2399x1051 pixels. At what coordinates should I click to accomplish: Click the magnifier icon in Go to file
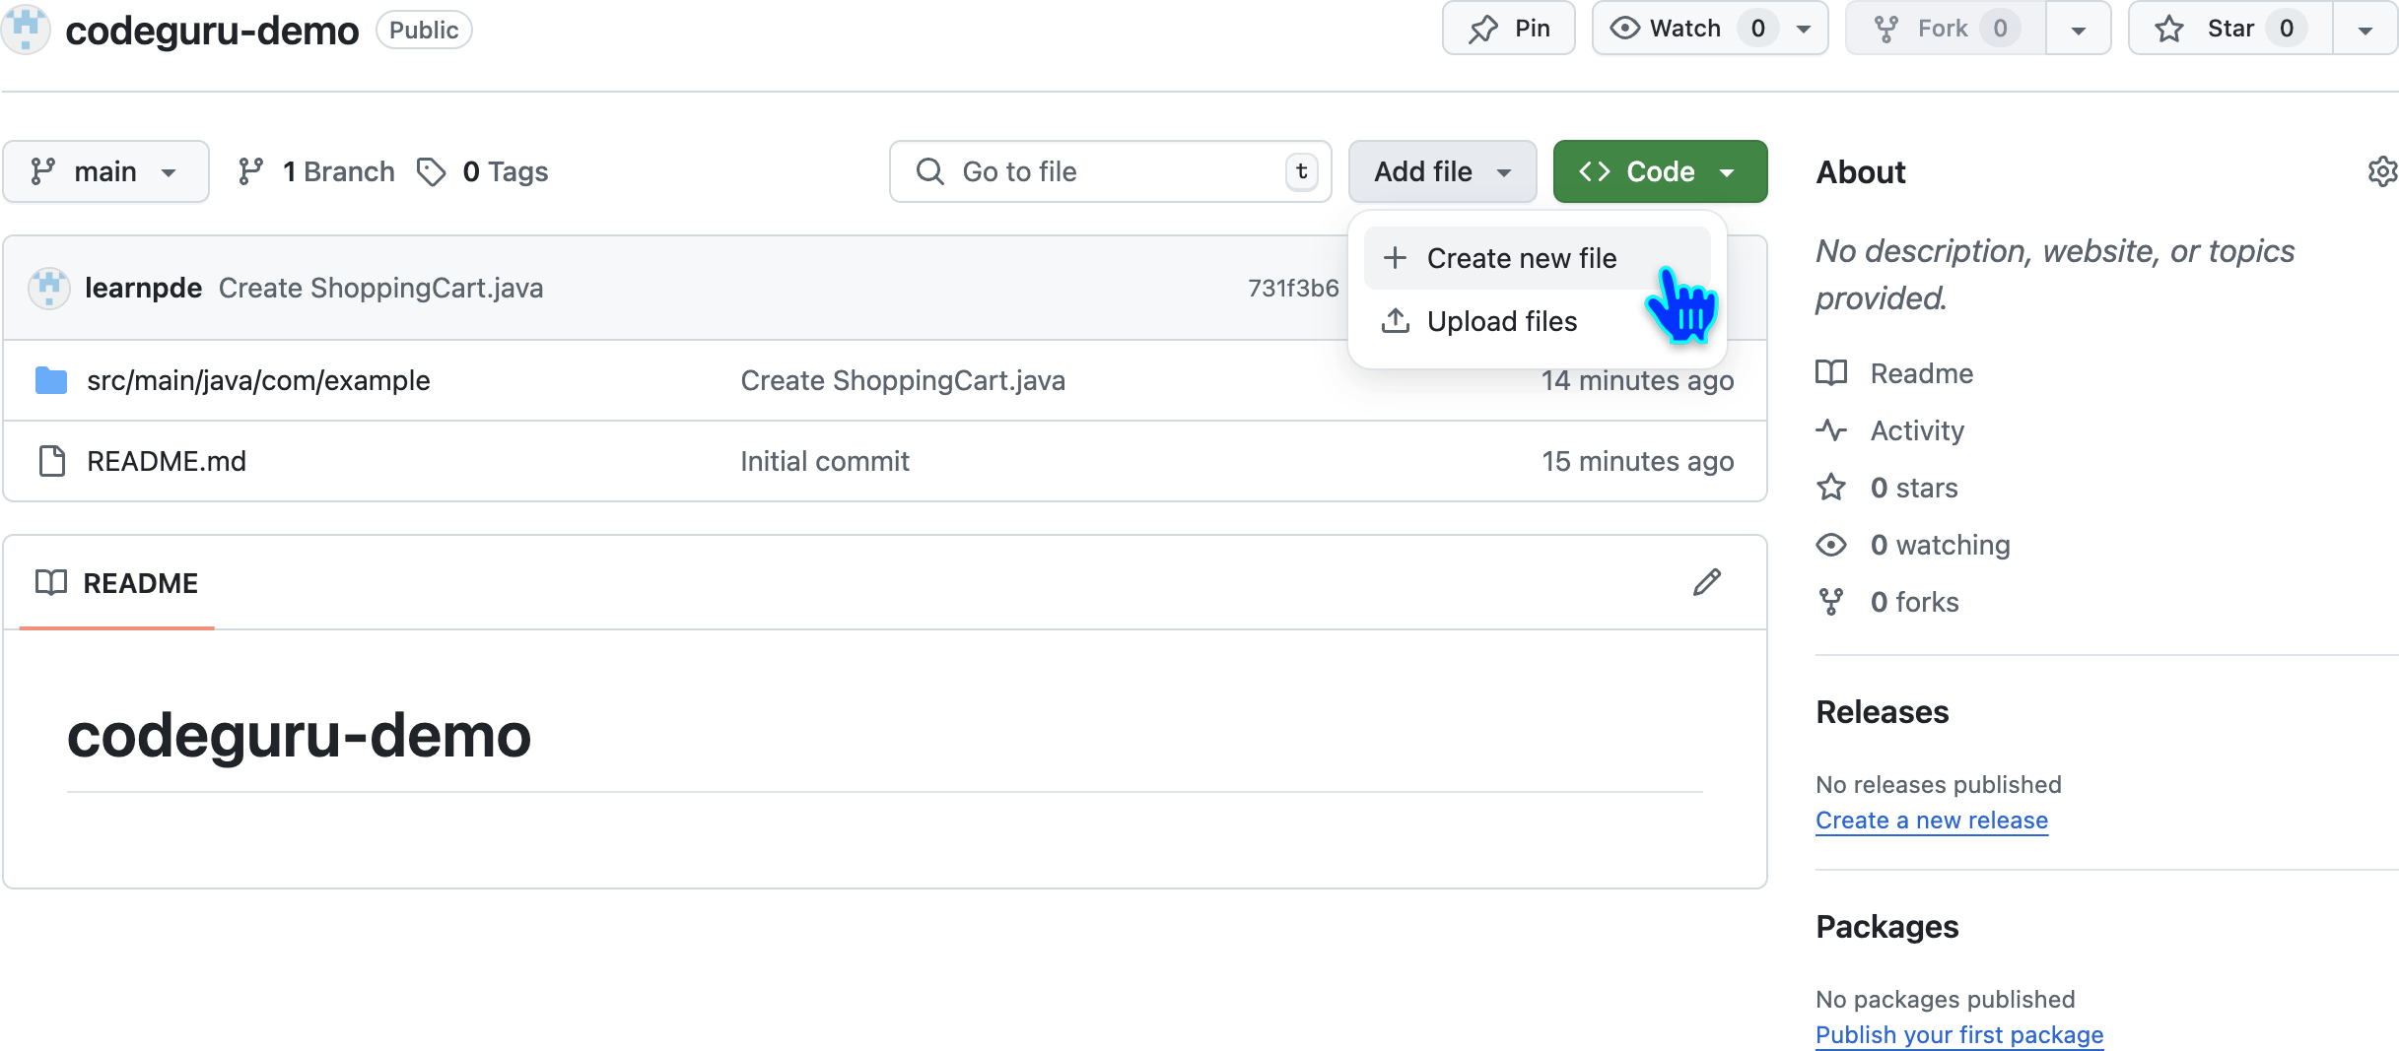[x=930, y=171]
